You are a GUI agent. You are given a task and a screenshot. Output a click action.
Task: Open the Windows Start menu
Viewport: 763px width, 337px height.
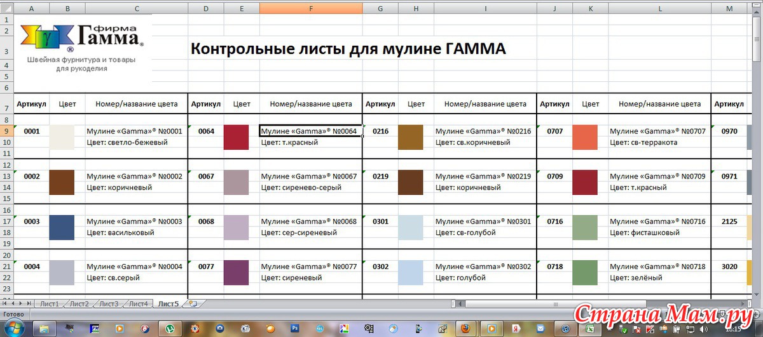(14, 328)
